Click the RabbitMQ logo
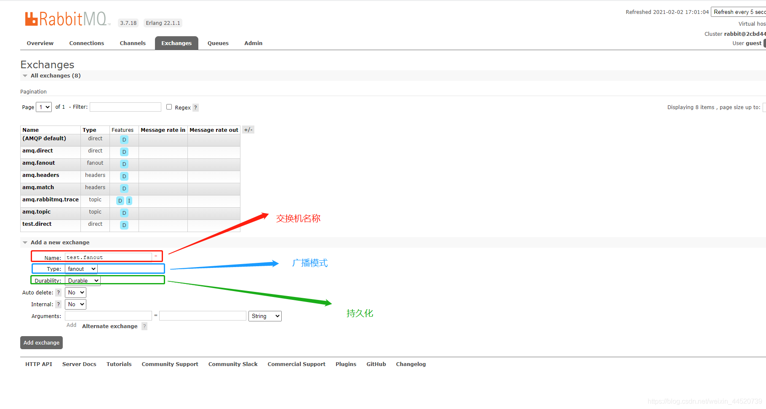This screenshot has width=766, height=409. pos(67,19)
